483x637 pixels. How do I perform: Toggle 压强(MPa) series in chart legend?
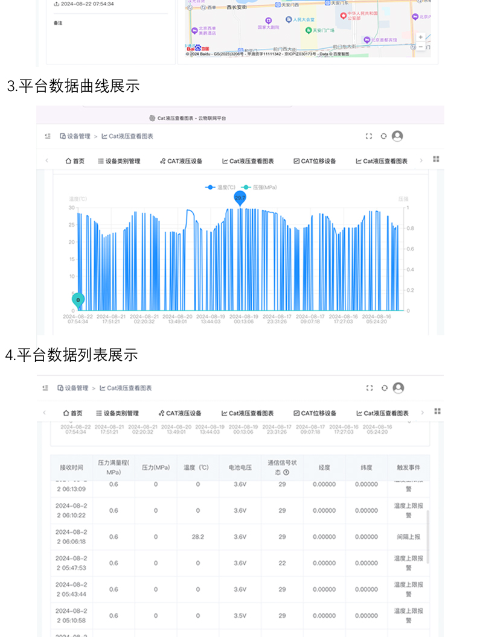[260, 188]
